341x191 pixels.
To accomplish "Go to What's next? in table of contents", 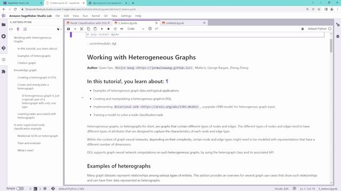I will [26, 150].
